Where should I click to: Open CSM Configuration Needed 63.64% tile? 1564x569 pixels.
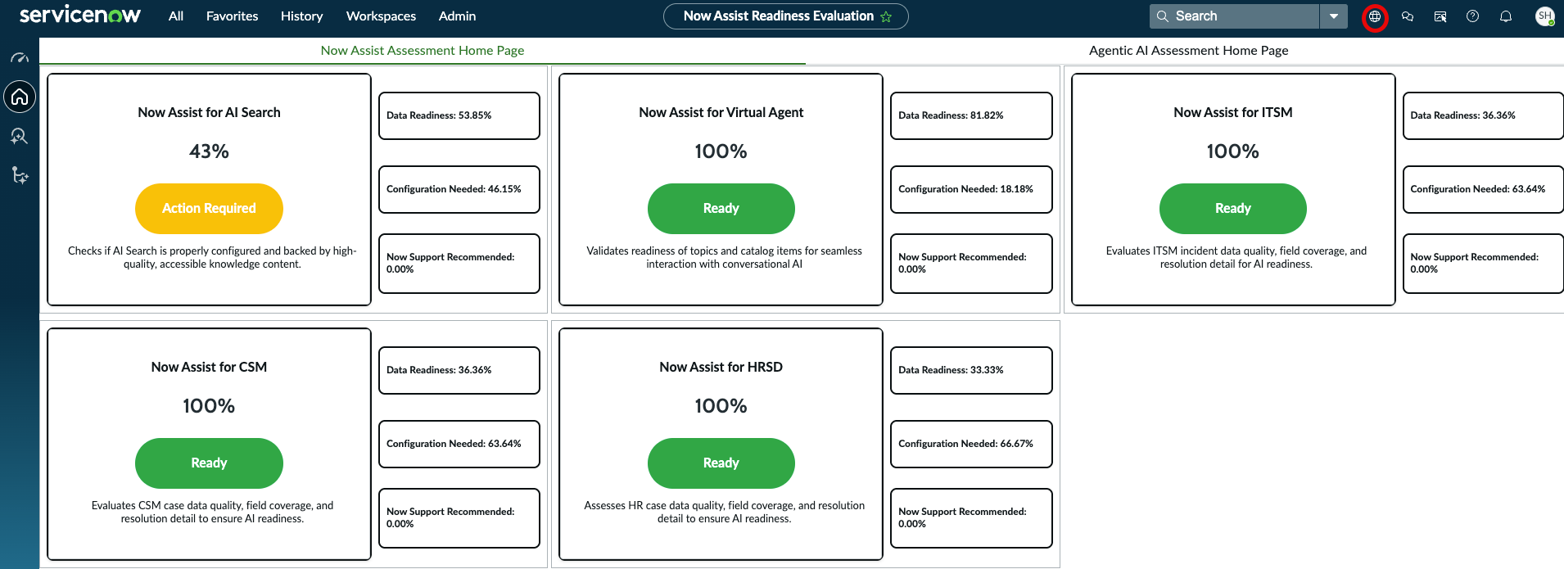click(459, 444)
